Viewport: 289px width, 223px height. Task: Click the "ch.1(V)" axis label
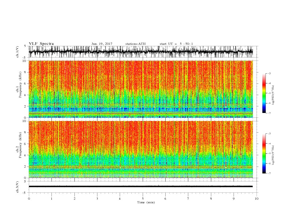(x=18, y=52)
